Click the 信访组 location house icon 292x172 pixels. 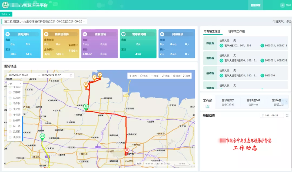[x=221, y=76]
